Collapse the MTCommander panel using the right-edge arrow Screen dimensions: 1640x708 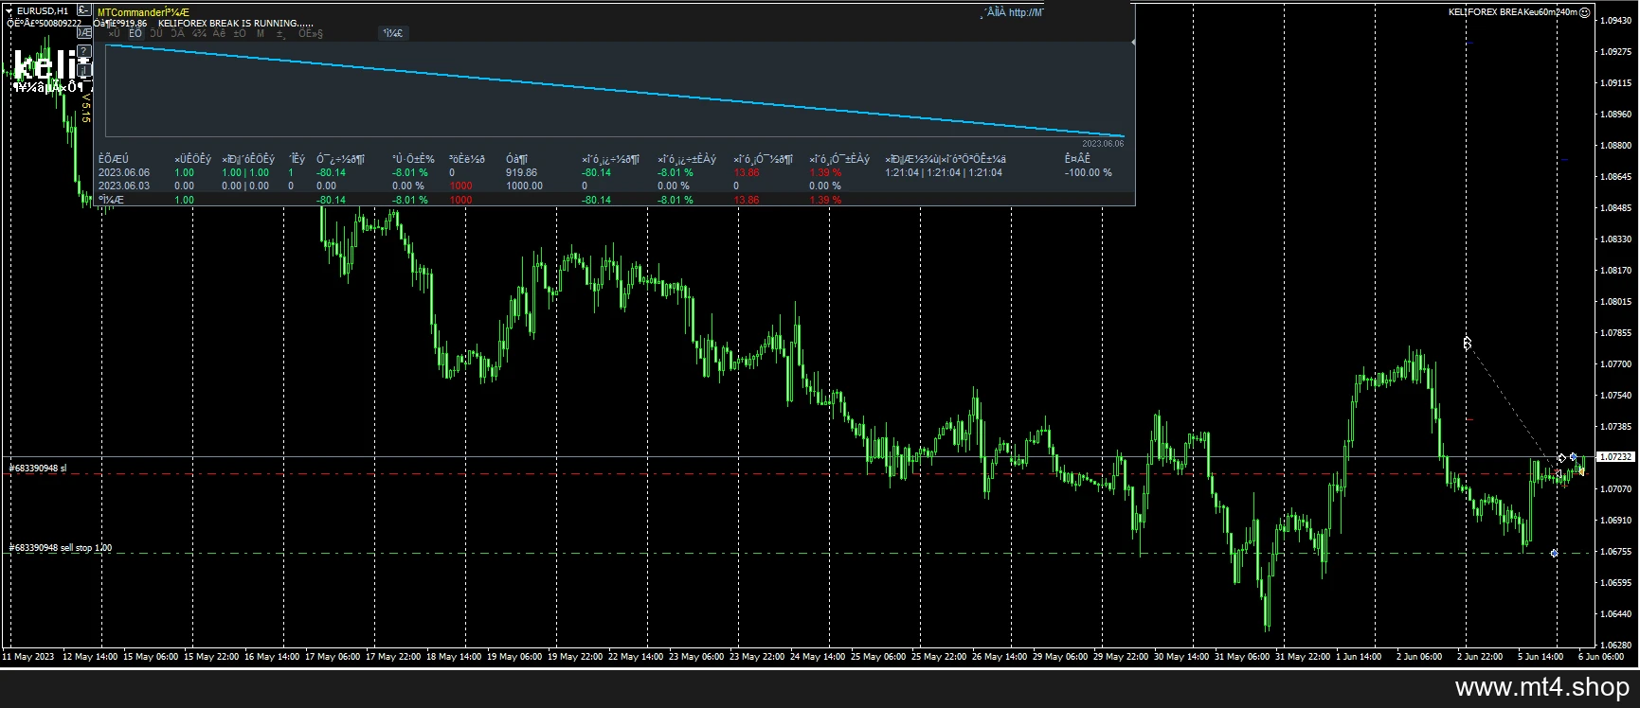[x=1133, y=42]
